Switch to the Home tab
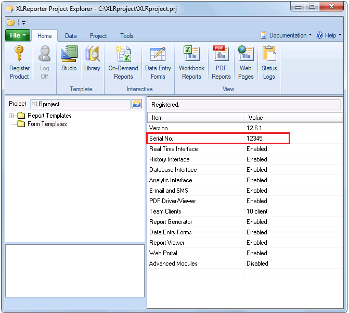349x313 pixels. click(x=45, y=35)
